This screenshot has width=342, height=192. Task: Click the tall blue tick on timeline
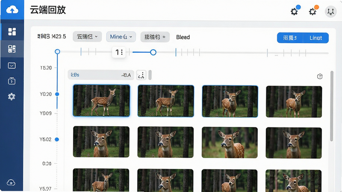point(176,52)
